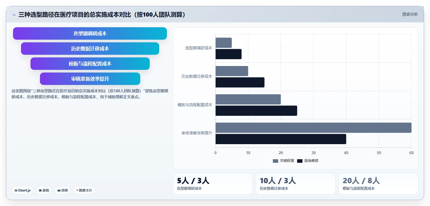Select the 历史数据迁移成本 funnel stage
Image resolution: width=430 pixels, height=206 pixels.
tap(90, 49)
